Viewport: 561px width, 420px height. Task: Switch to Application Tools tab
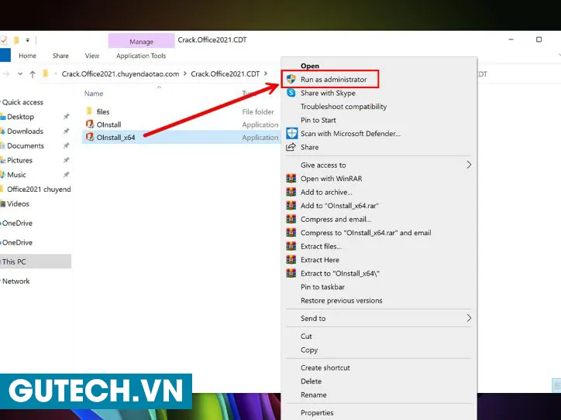(x=141, y=56)
